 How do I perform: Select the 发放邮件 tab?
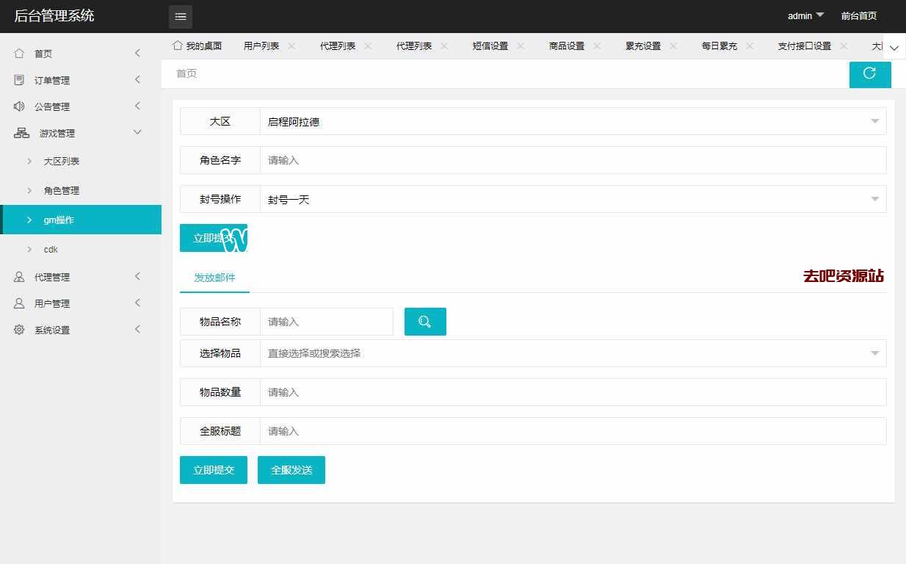214,278
